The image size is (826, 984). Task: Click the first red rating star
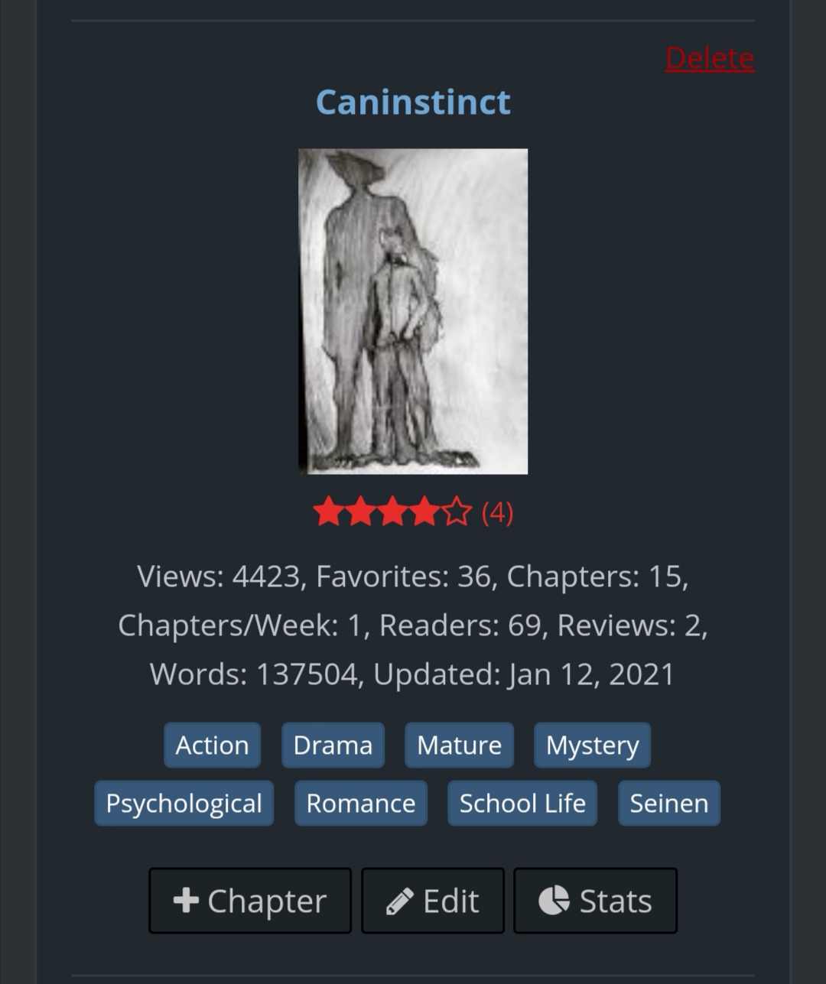click(x=328, y=511)
